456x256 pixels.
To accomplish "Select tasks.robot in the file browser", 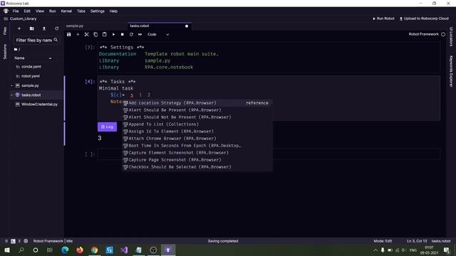I will coord(31,95).
